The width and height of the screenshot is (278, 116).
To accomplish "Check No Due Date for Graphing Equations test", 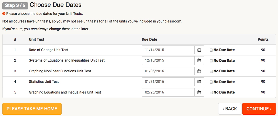I will click(211, 92).
